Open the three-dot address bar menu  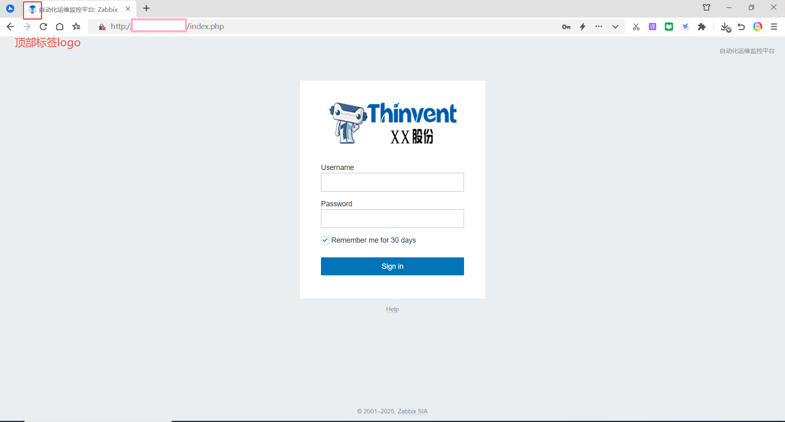pyautogui.click(x=599, y=27)
